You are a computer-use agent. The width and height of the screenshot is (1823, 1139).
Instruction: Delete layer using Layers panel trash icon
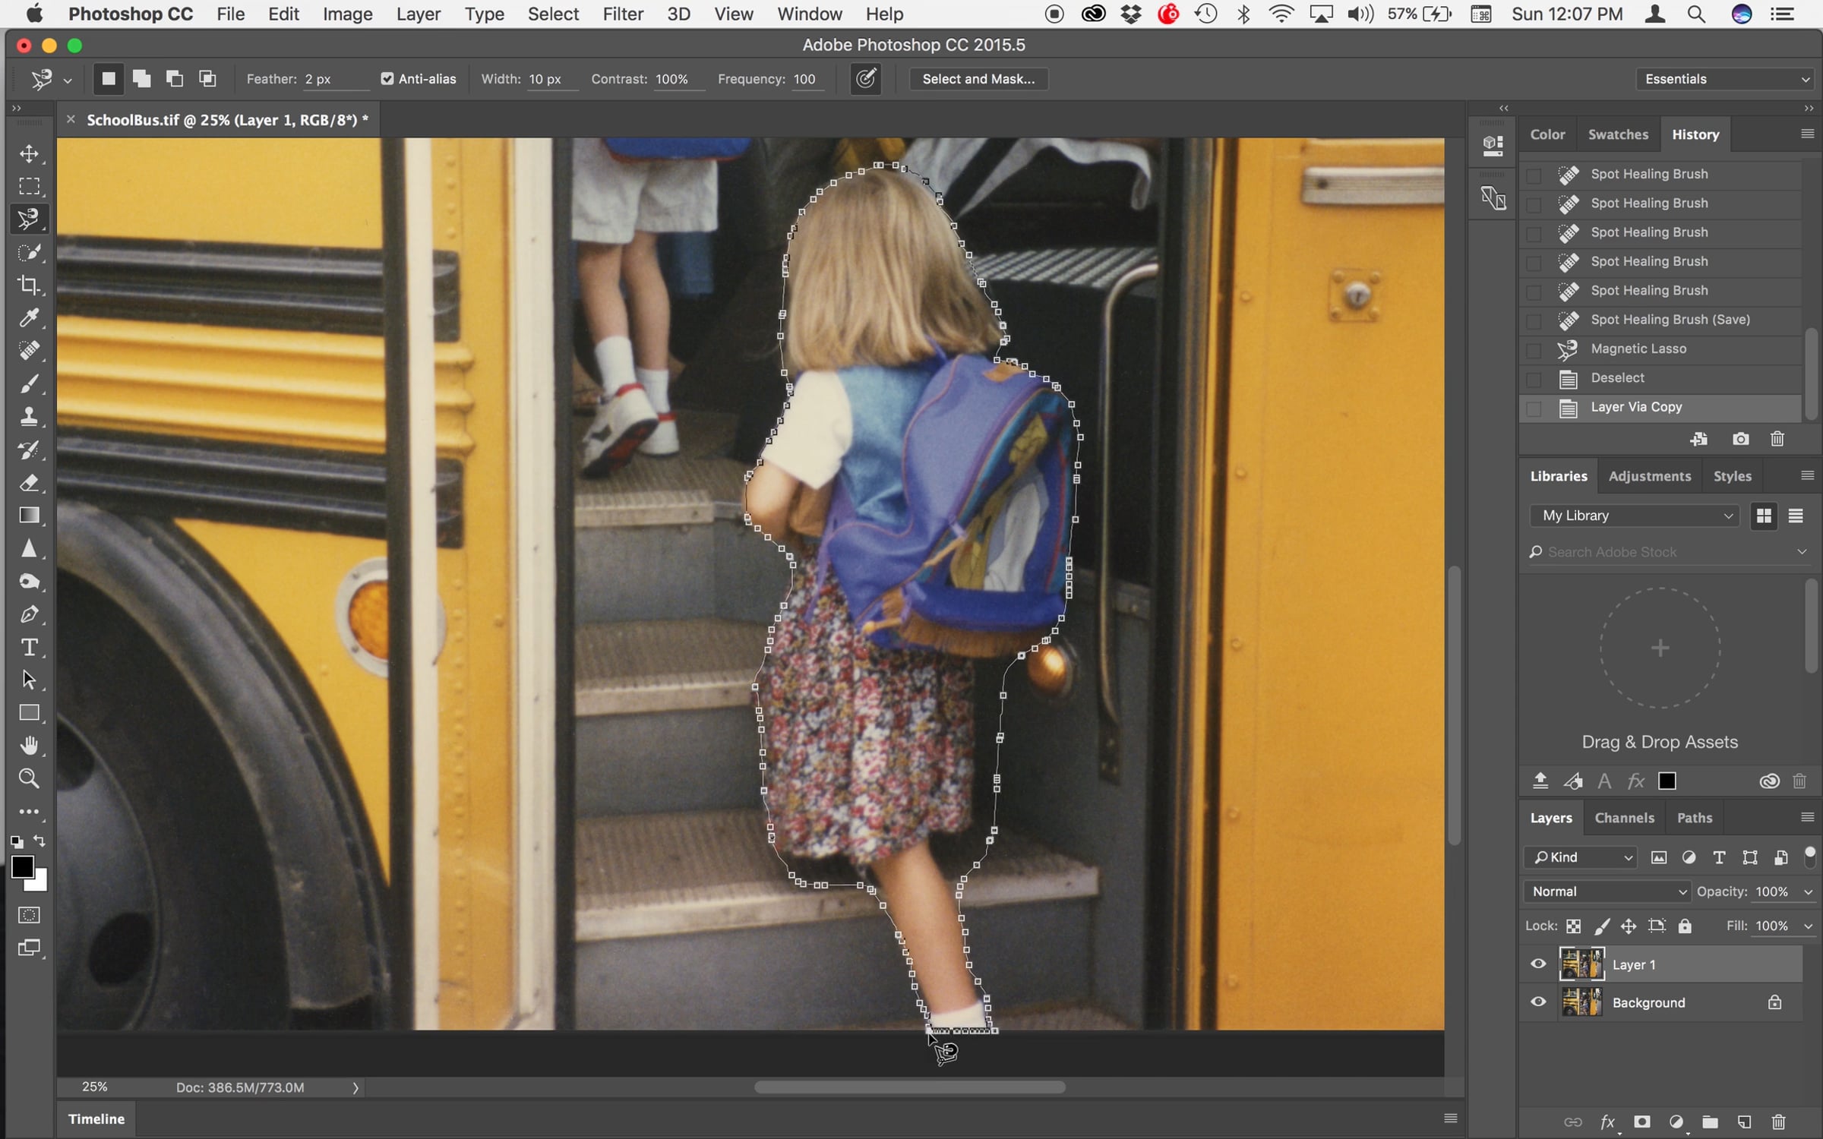click(x=1778, y=1122)
